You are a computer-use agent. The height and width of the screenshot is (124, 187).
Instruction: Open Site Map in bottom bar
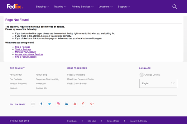click(92, 121)
